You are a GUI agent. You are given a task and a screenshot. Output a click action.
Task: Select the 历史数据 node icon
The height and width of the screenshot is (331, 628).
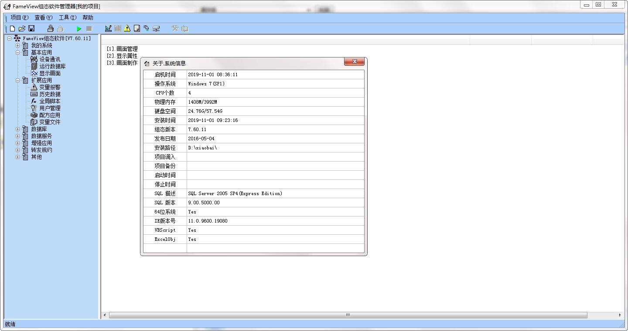tap(34, 94)
